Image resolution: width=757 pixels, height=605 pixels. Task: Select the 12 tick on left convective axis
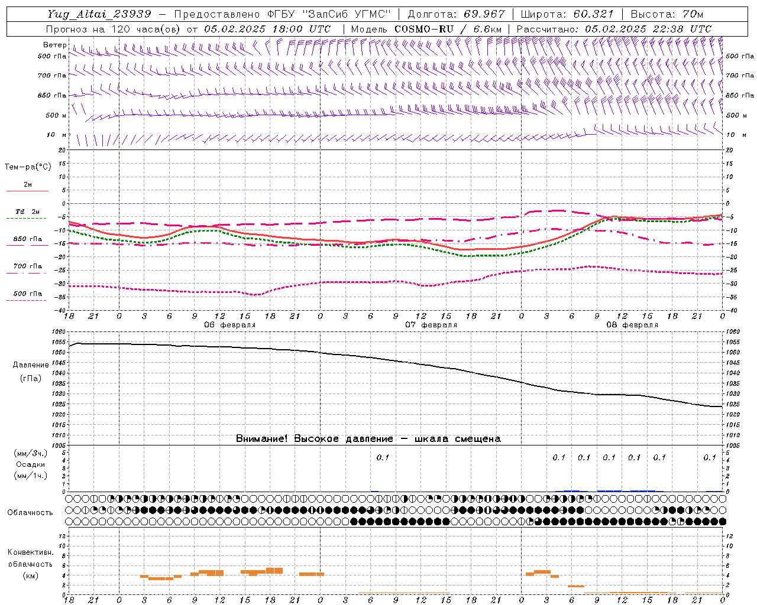tap(62, 536)
